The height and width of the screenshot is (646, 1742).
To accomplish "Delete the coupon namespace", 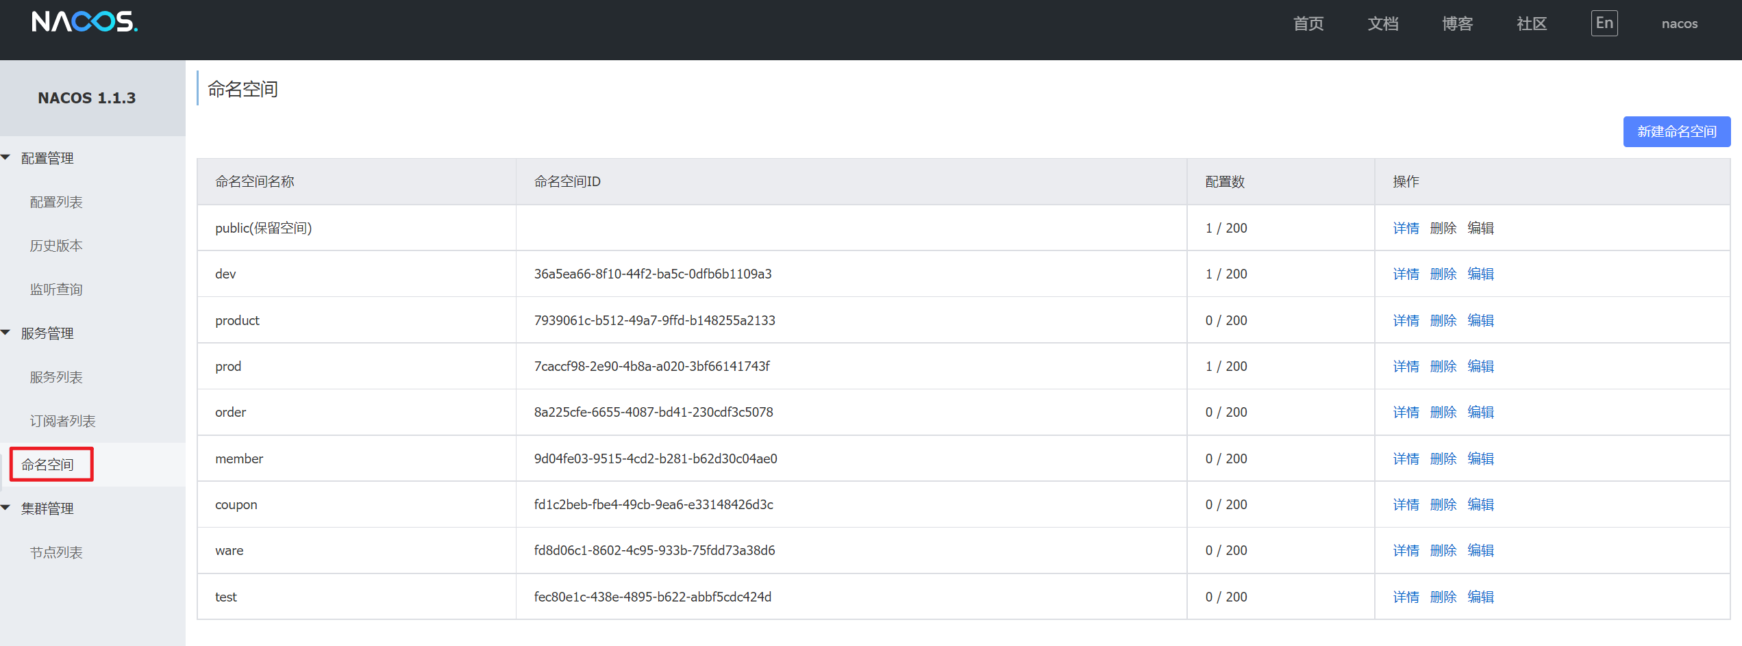I will click(1443, 504).
